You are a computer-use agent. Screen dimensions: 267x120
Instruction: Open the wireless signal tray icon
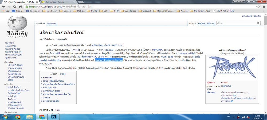(x=243, y=117)
